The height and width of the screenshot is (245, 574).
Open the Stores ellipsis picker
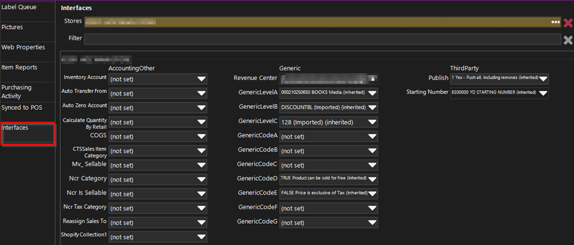556,22
